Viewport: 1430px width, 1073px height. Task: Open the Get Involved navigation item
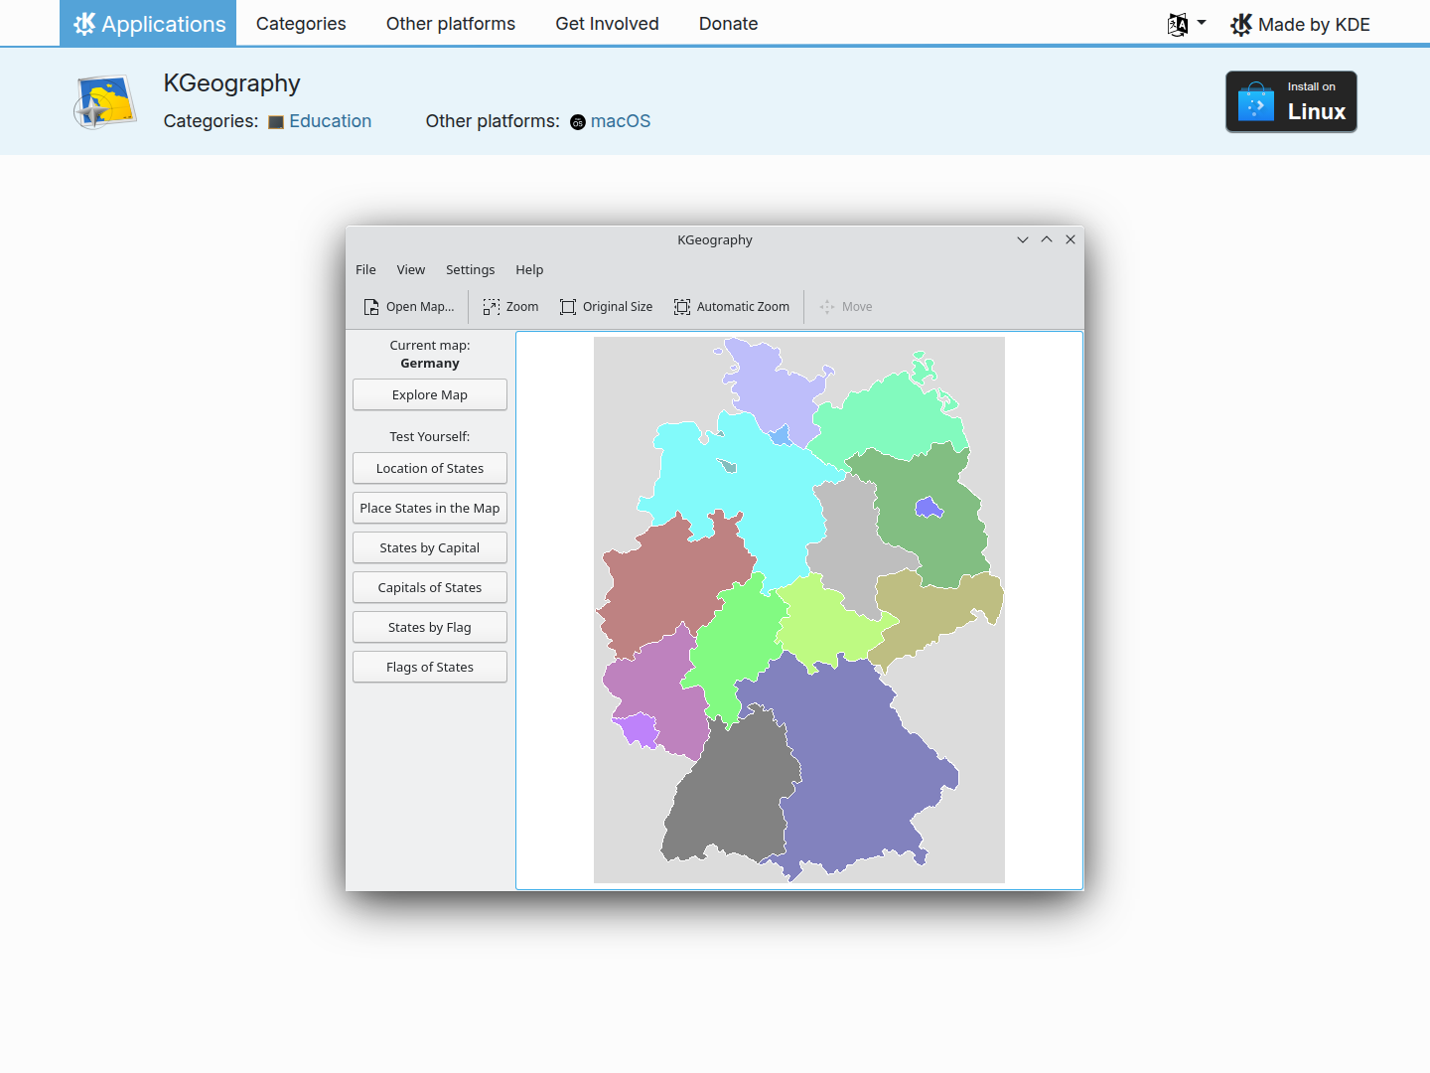click(x=607, y=24)
